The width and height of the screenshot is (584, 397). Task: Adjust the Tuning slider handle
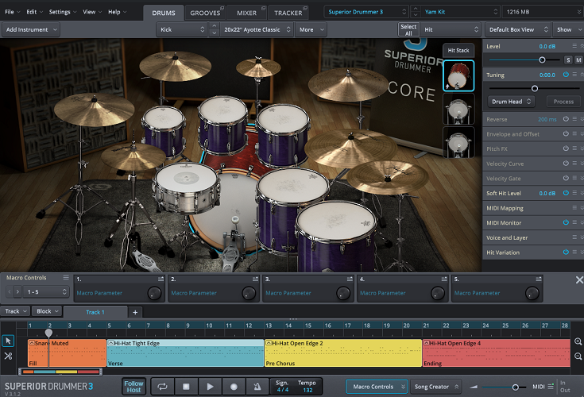click(535, 88)
